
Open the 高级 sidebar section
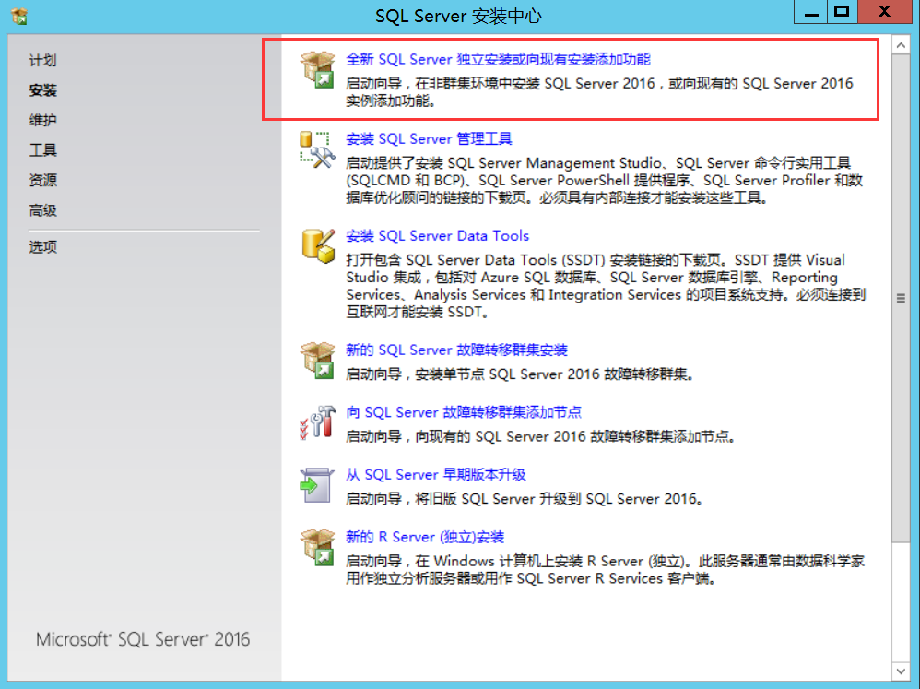coord(42,209)
